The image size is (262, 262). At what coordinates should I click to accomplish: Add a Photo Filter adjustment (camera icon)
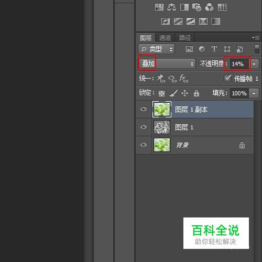[196, 7]
